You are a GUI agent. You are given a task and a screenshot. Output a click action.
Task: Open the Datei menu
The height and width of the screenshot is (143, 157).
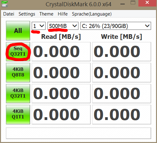pyautogui.click(x=9, y=14)
